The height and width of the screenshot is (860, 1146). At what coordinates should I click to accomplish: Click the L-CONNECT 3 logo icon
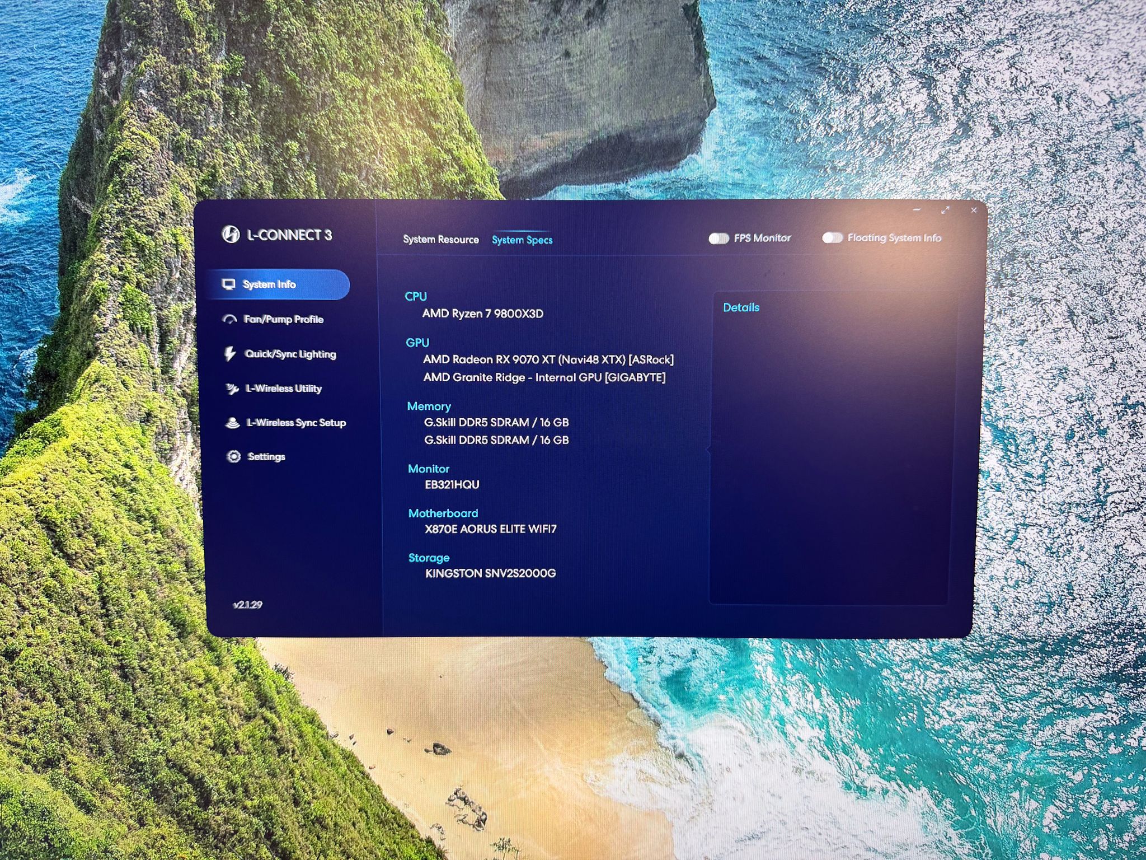pyautogui.click(x=231, y=234)
